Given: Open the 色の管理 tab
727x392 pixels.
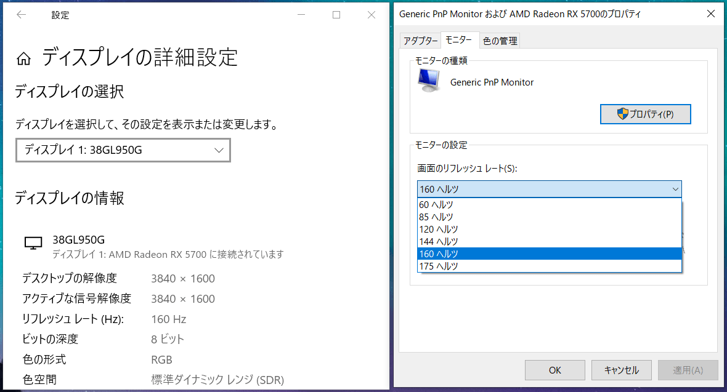Looking at the screenshot, I should click(500, 41).
